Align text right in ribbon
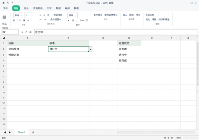 click(48, 15)
